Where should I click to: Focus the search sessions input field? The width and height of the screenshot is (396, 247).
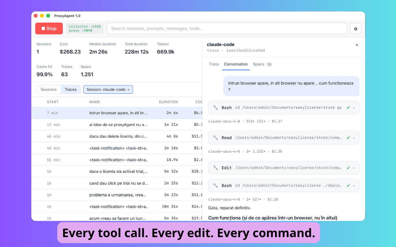[x=227, y=28]
